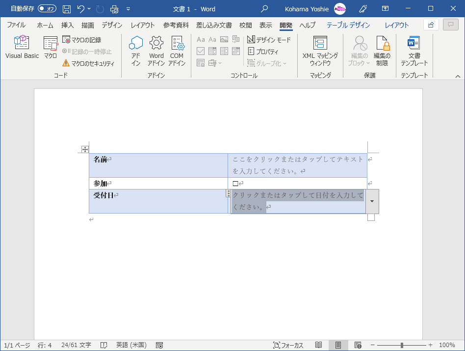Insert checkbox content control

click(201, 52)
